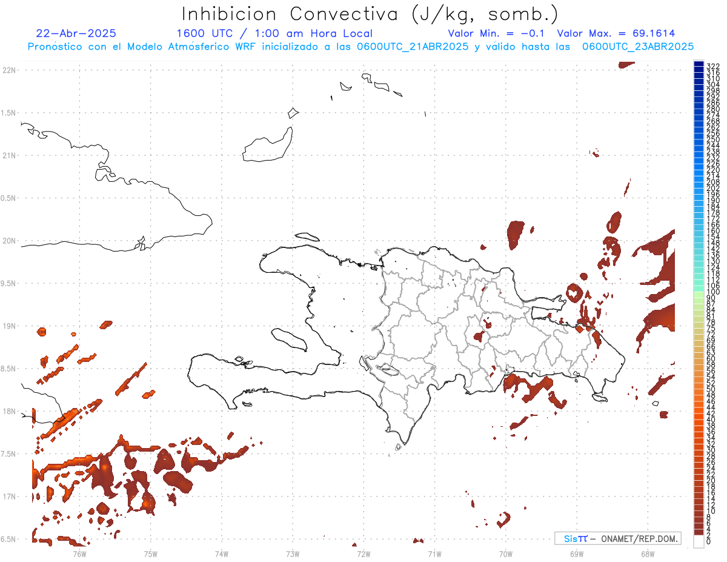727x562 pixels.
Task: Click the 'Valor Max. = 69.1614' readout
Action: (616, 33)
